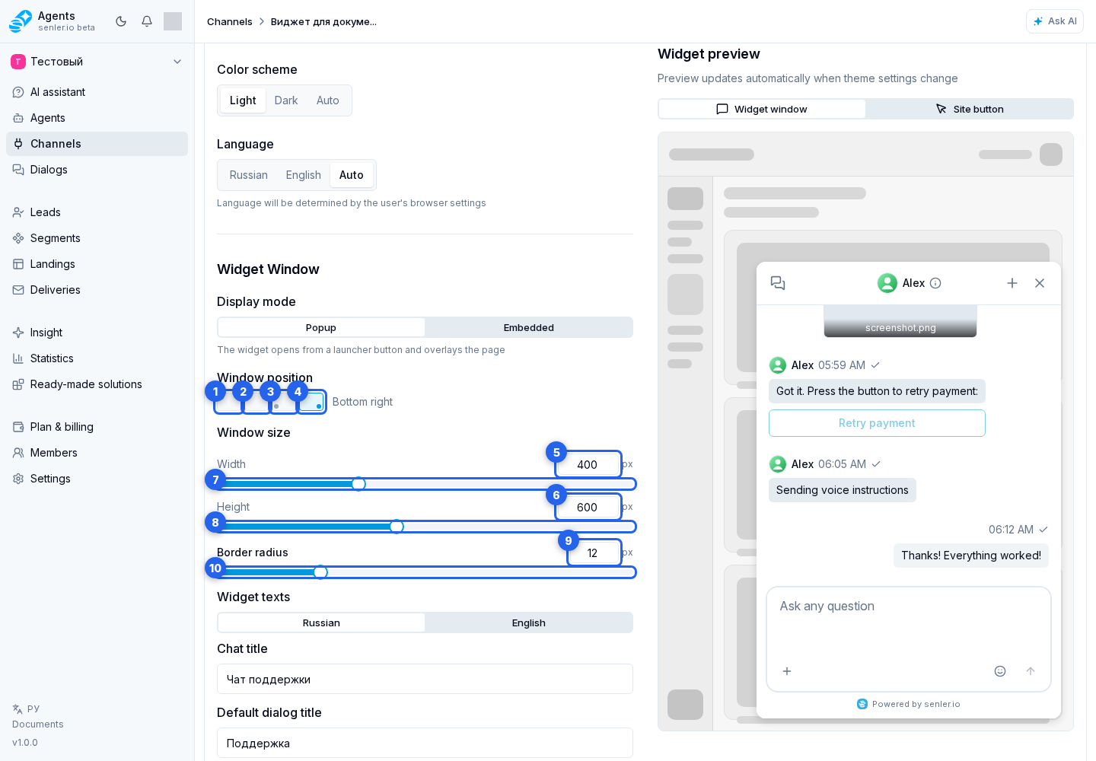This screenshot has height=761, width=1096.
Task: Switch Widget texts to English tab
Action: (x=529, y=622)
